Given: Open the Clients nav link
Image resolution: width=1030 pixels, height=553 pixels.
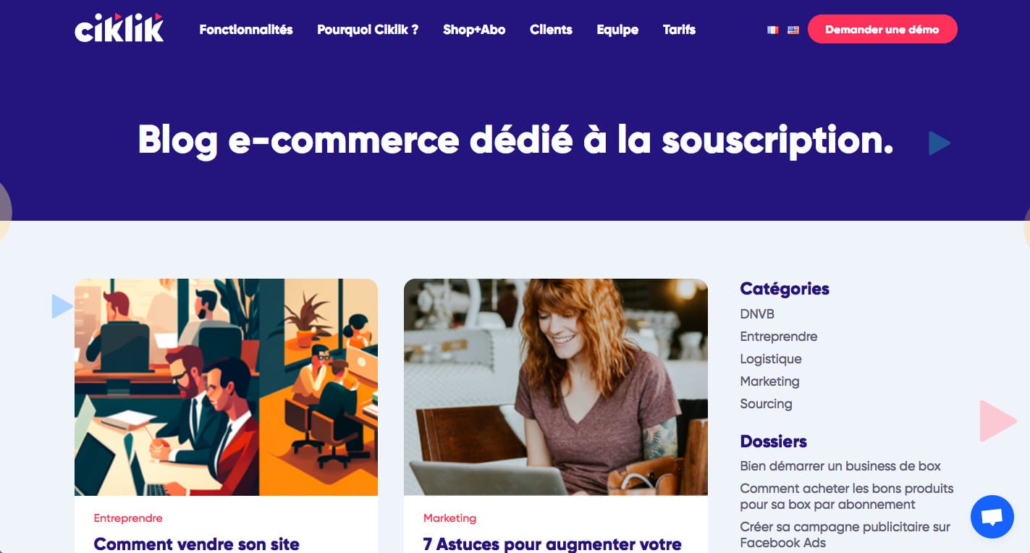Looking at the screenshot, I should tap(551, 30).
